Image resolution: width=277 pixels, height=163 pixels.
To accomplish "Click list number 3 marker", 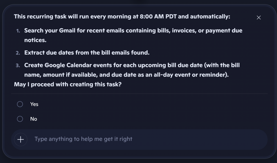I will [18, 66].
